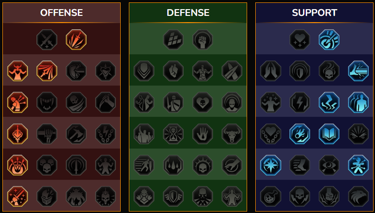This screenshot has height=213, width=375.
Task: Choose the winged shield Defense mastery
Action: tap(174, 197)
